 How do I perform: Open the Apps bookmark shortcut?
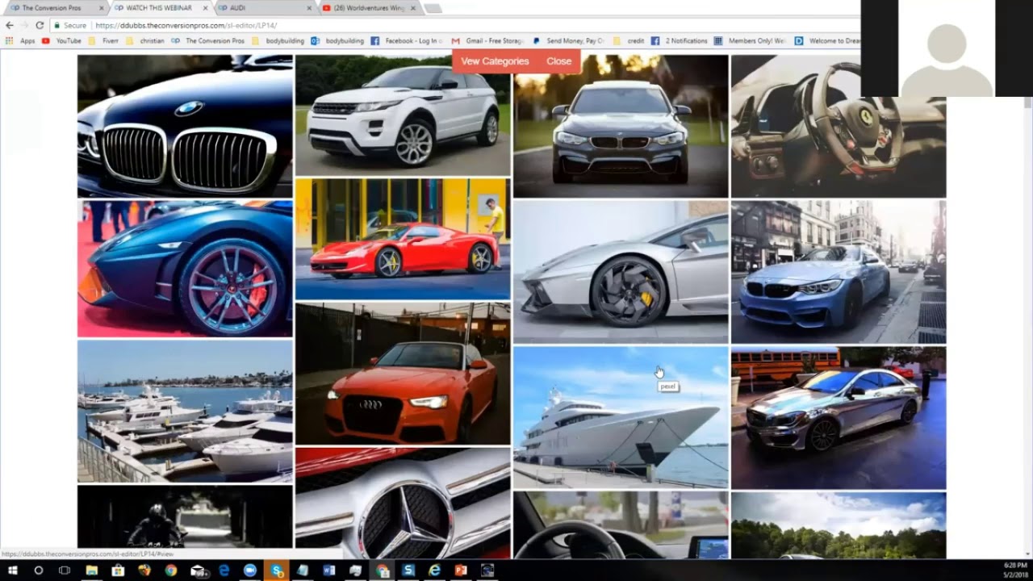click(x=21, y=40)
